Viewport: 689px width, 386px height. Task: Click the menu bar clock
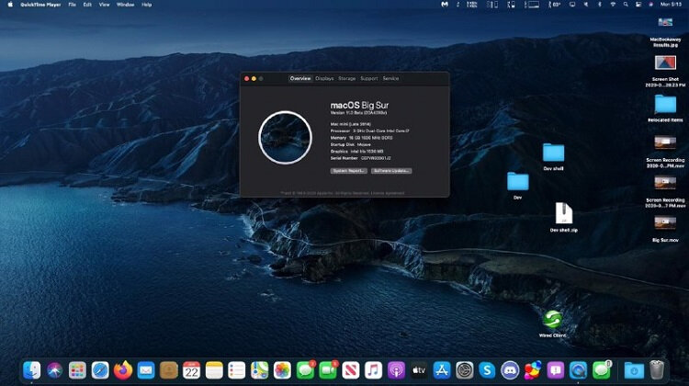pos(671,5)
